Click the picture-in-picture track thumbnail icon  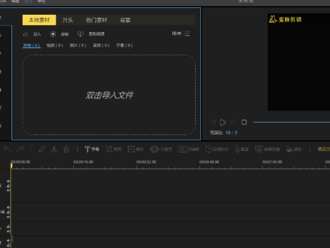2,212
